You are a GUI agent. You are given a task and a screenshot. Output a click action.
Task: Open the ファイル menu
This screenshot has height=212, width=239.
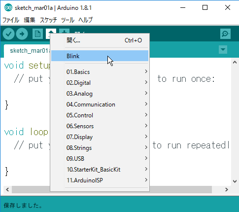click(x=11, y=20)
